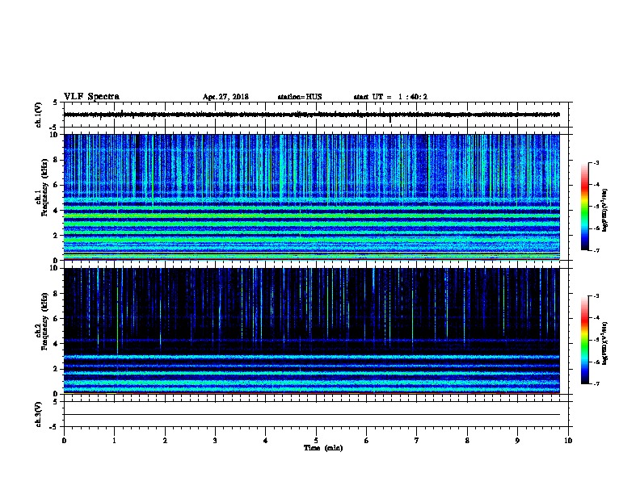Screen dimensions: 640x494
Task: Click the date "Apr. 27, 2018"
Action: [225, 97]
